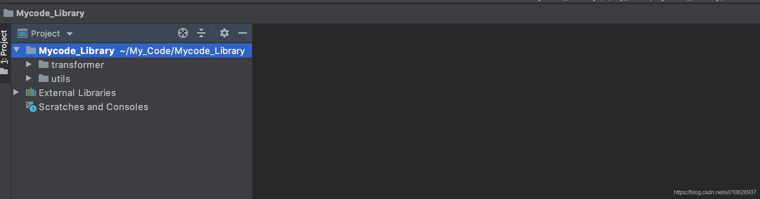The height and width of the screenshot is (199, 760).
Task: Click the transformer folder icon
Action: coord(44,64)
